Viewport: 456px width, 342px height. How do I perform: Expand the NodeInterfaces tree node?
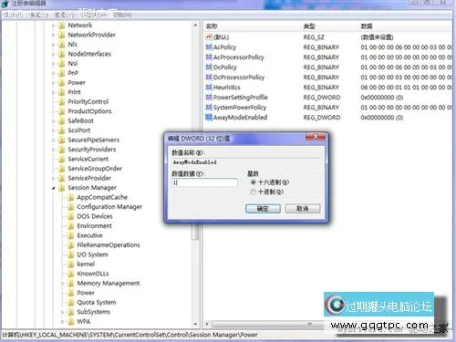[x=54, y=54]
